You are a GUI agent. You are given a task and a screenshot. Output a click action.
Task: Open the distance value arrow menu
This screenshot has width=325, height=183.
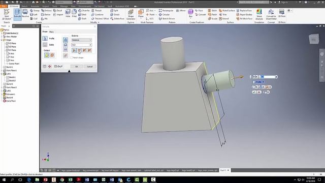tap(90, 45)
